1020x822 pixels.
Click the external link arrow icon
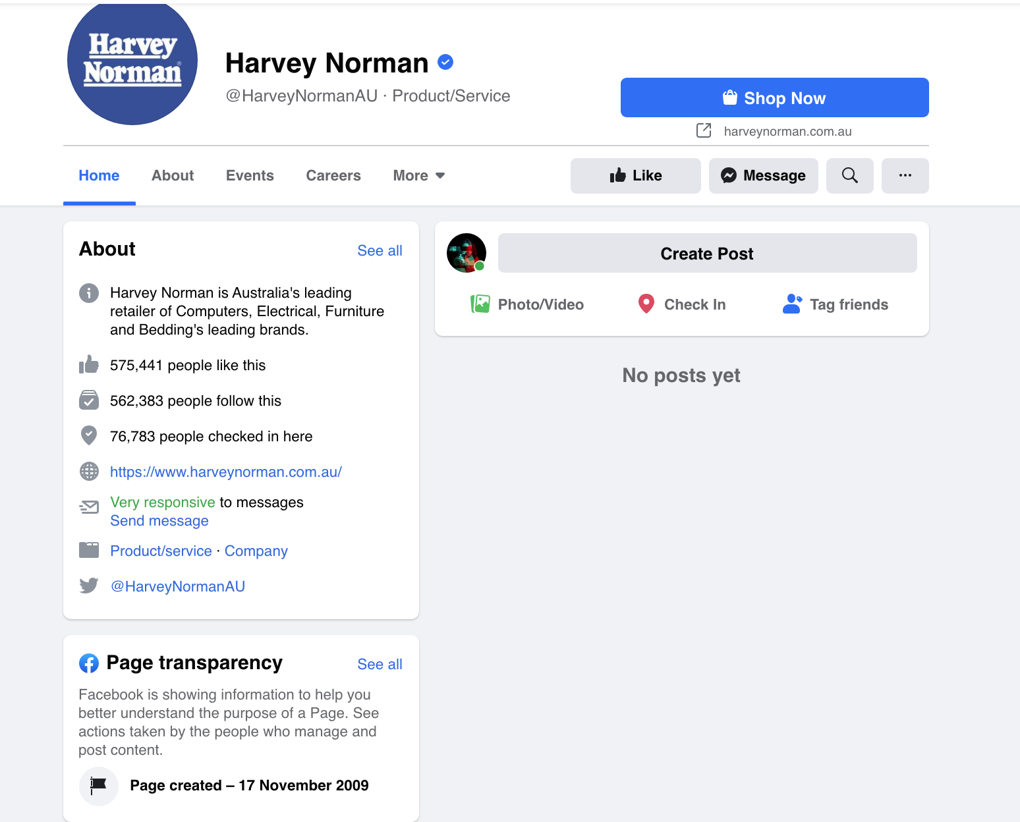click(x=704, y=130)
